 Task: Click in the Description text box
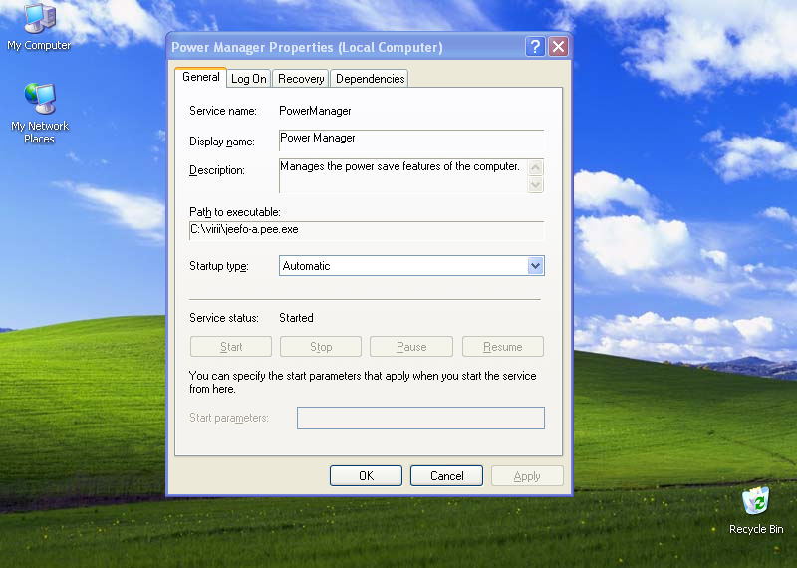403,176
